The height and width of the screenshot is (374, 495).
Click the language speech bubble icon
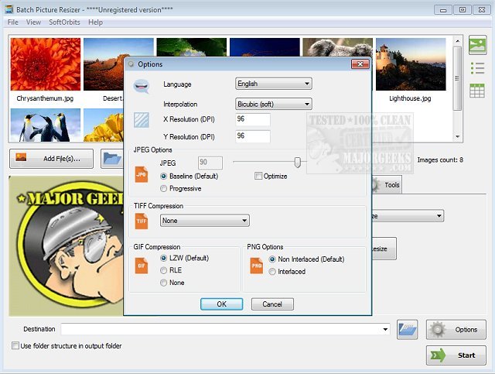(x=141, y=86)
